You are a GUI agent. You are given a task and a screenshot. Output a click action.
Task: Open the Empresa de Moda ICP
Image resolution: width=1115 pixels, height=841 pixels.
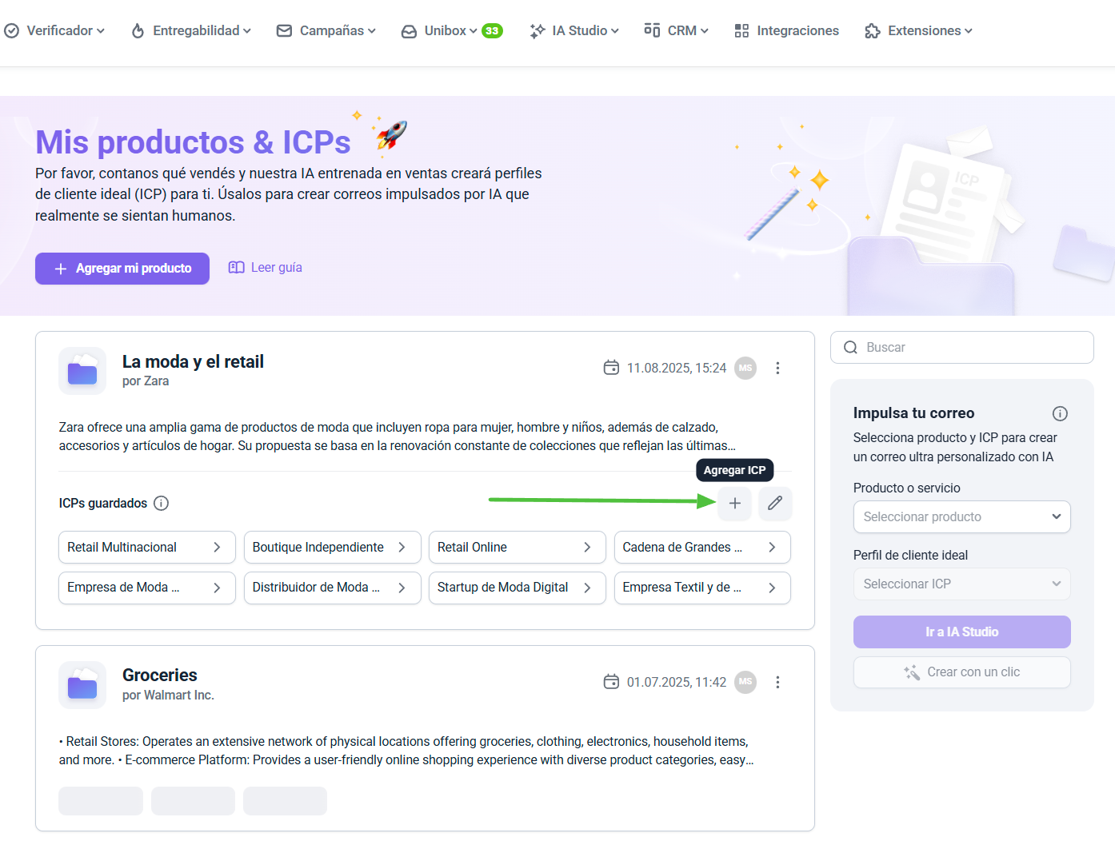click(x=147, y=588)
